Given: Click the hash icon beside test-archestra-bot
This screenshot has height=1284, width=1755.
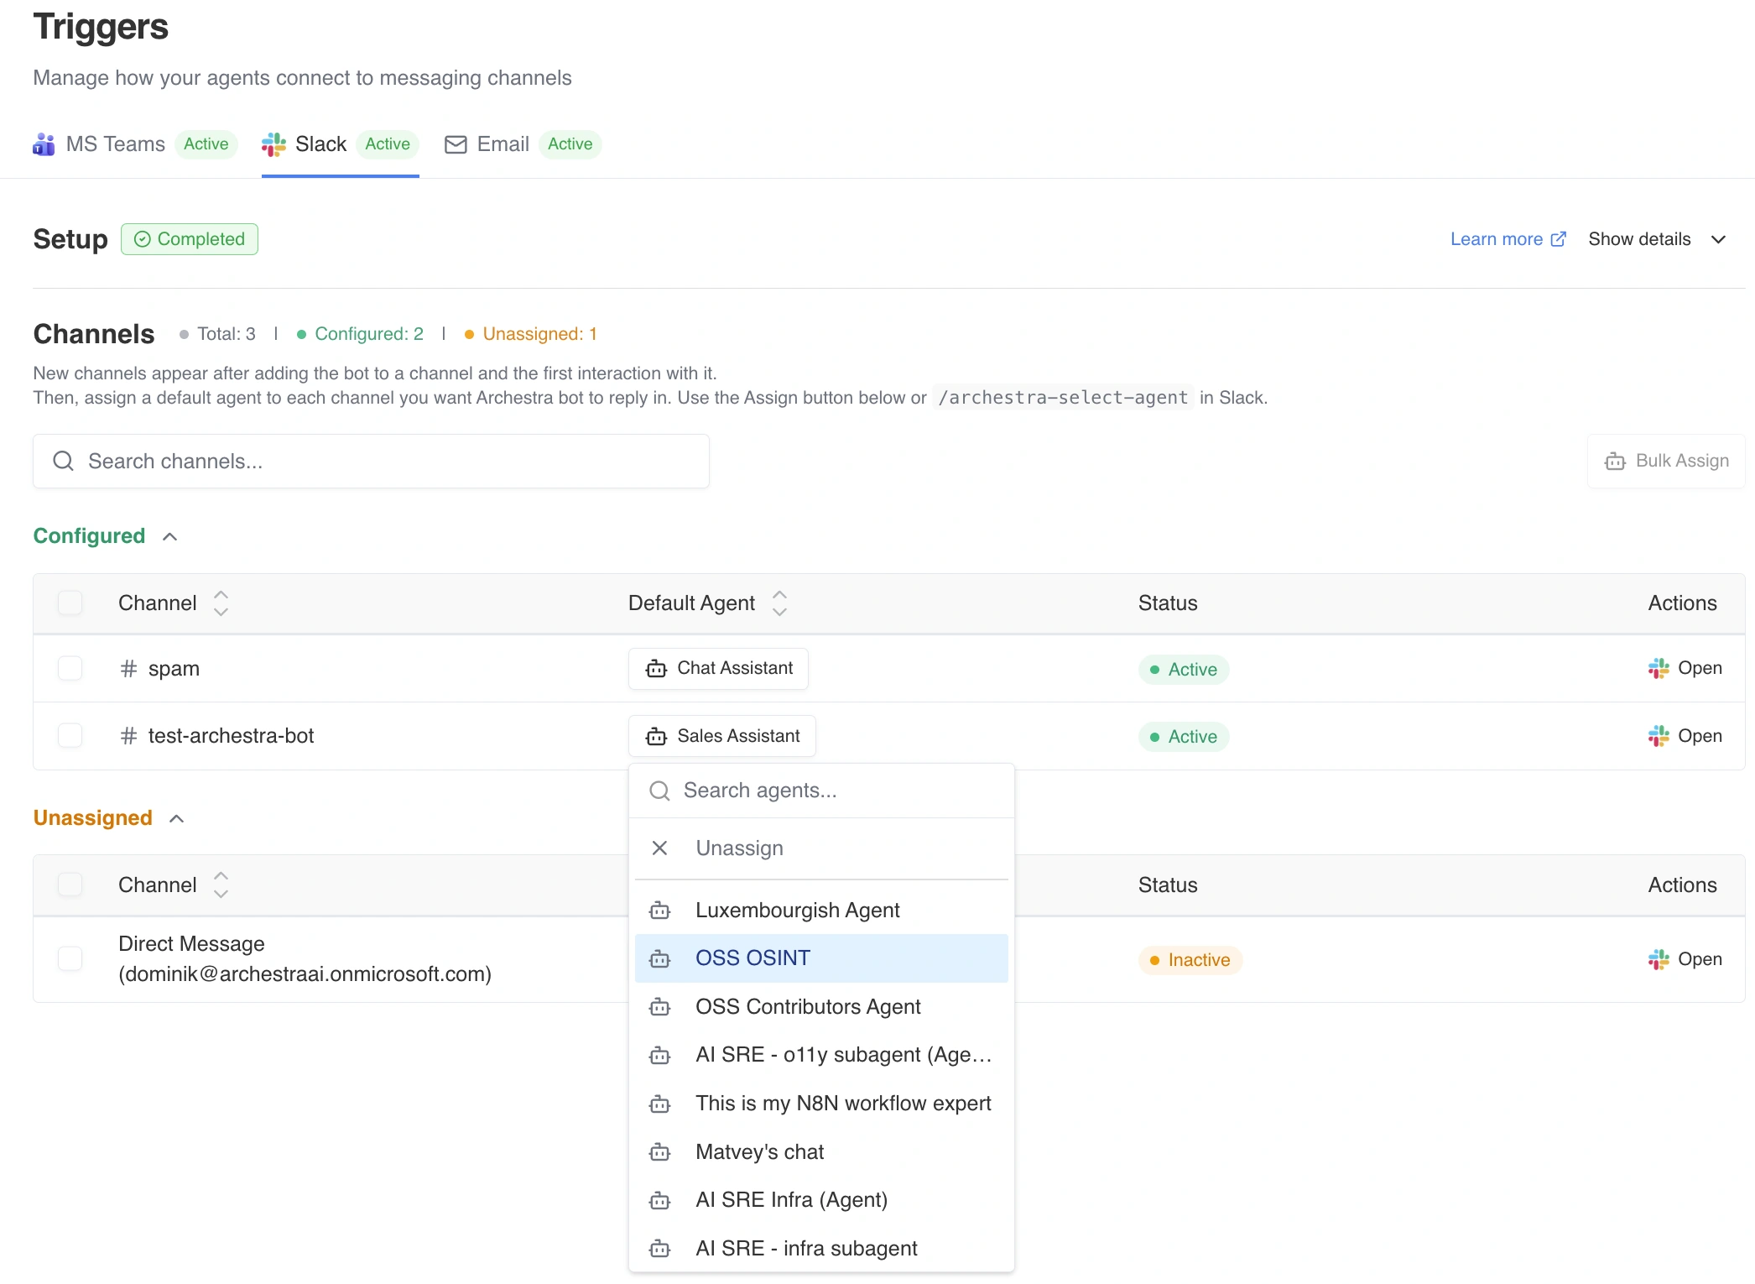Looking at the screenshot, I should [128, 736].
